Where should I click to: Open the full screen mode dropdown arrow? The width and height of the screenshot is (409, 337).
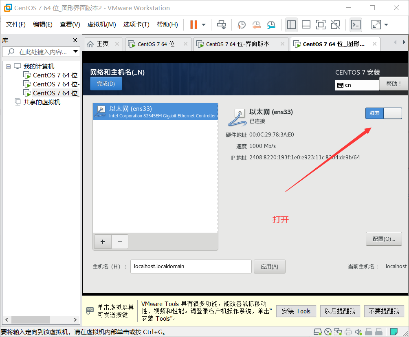coord(385,24)
